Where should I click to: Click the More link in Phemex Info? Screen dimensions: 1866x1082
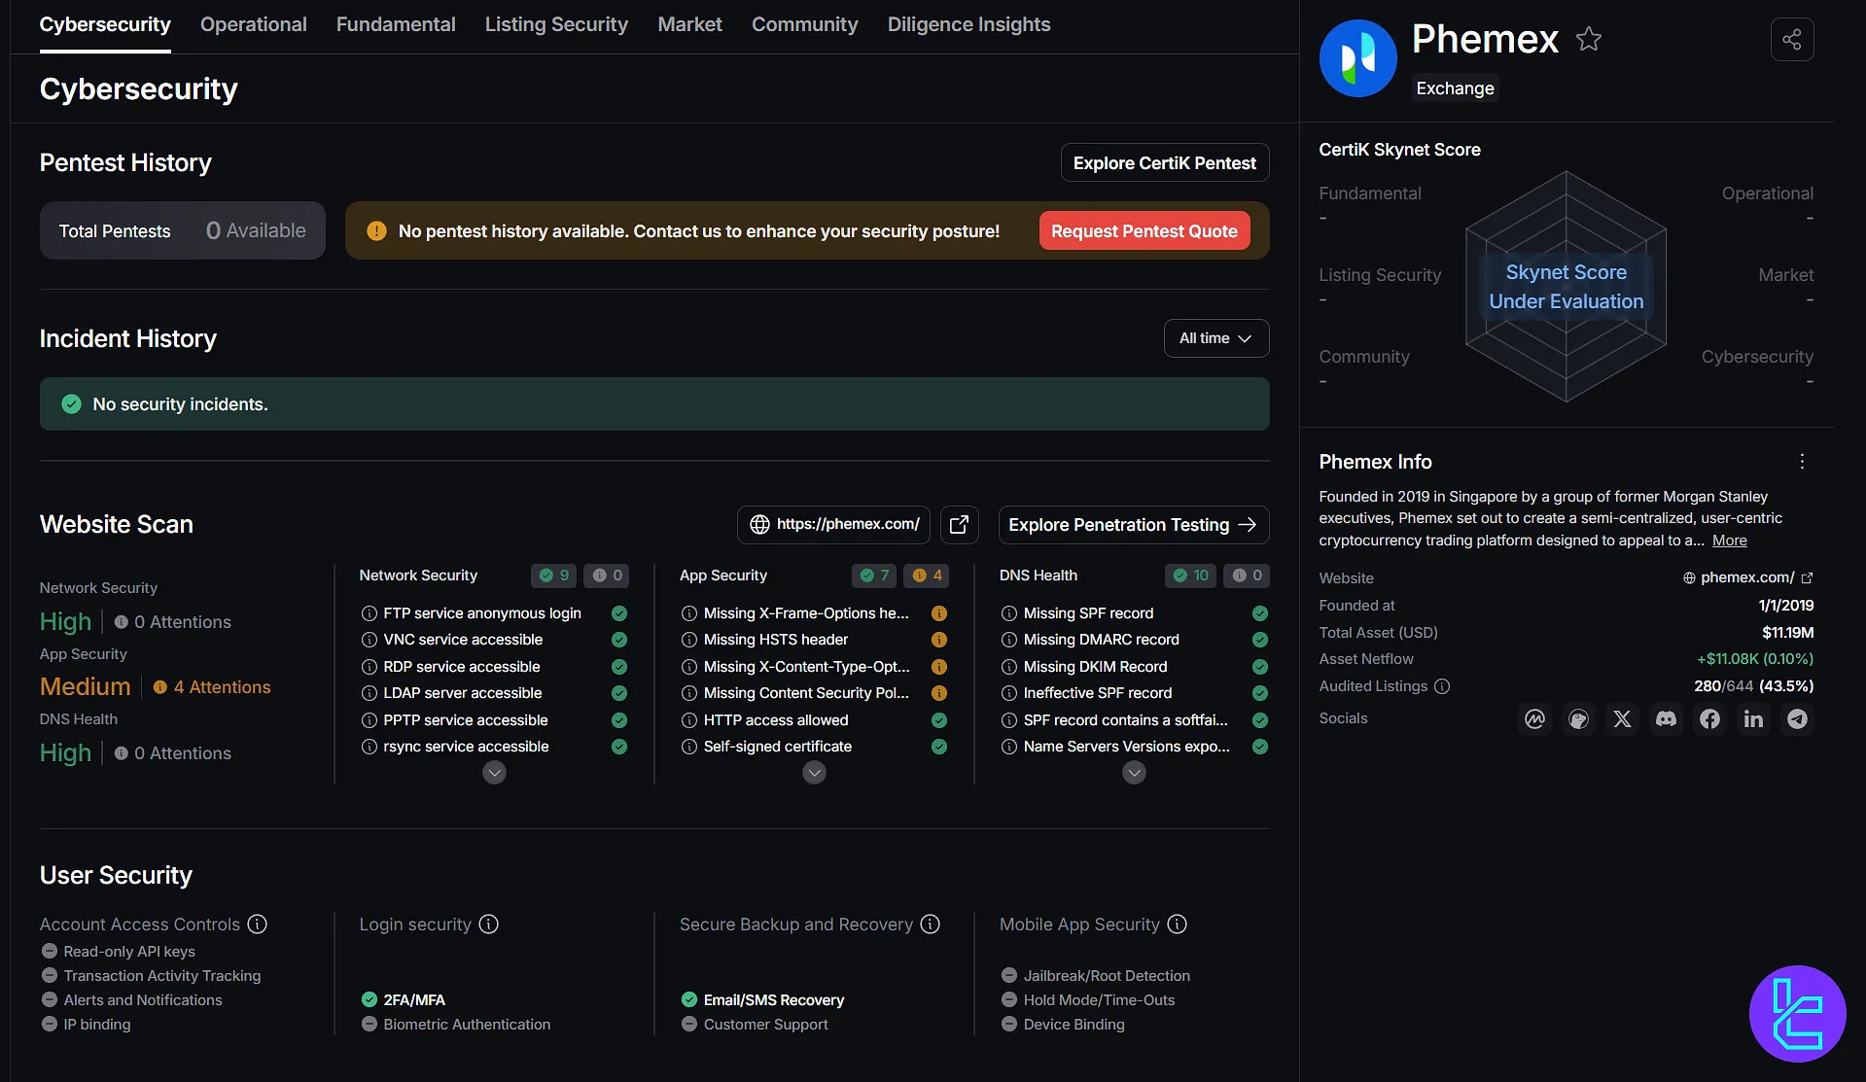click(x=1729, y=541)
